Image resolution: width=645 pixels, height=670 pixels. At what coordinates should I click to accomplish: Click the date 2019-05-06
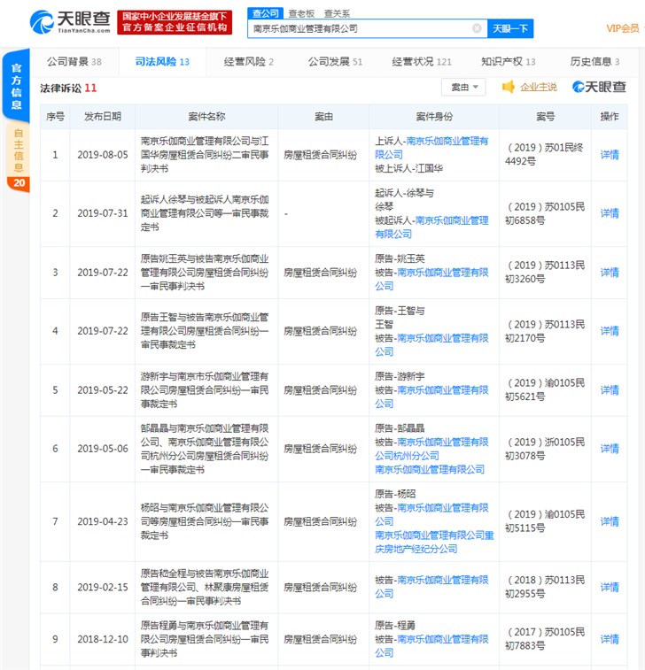coord(103,449)
